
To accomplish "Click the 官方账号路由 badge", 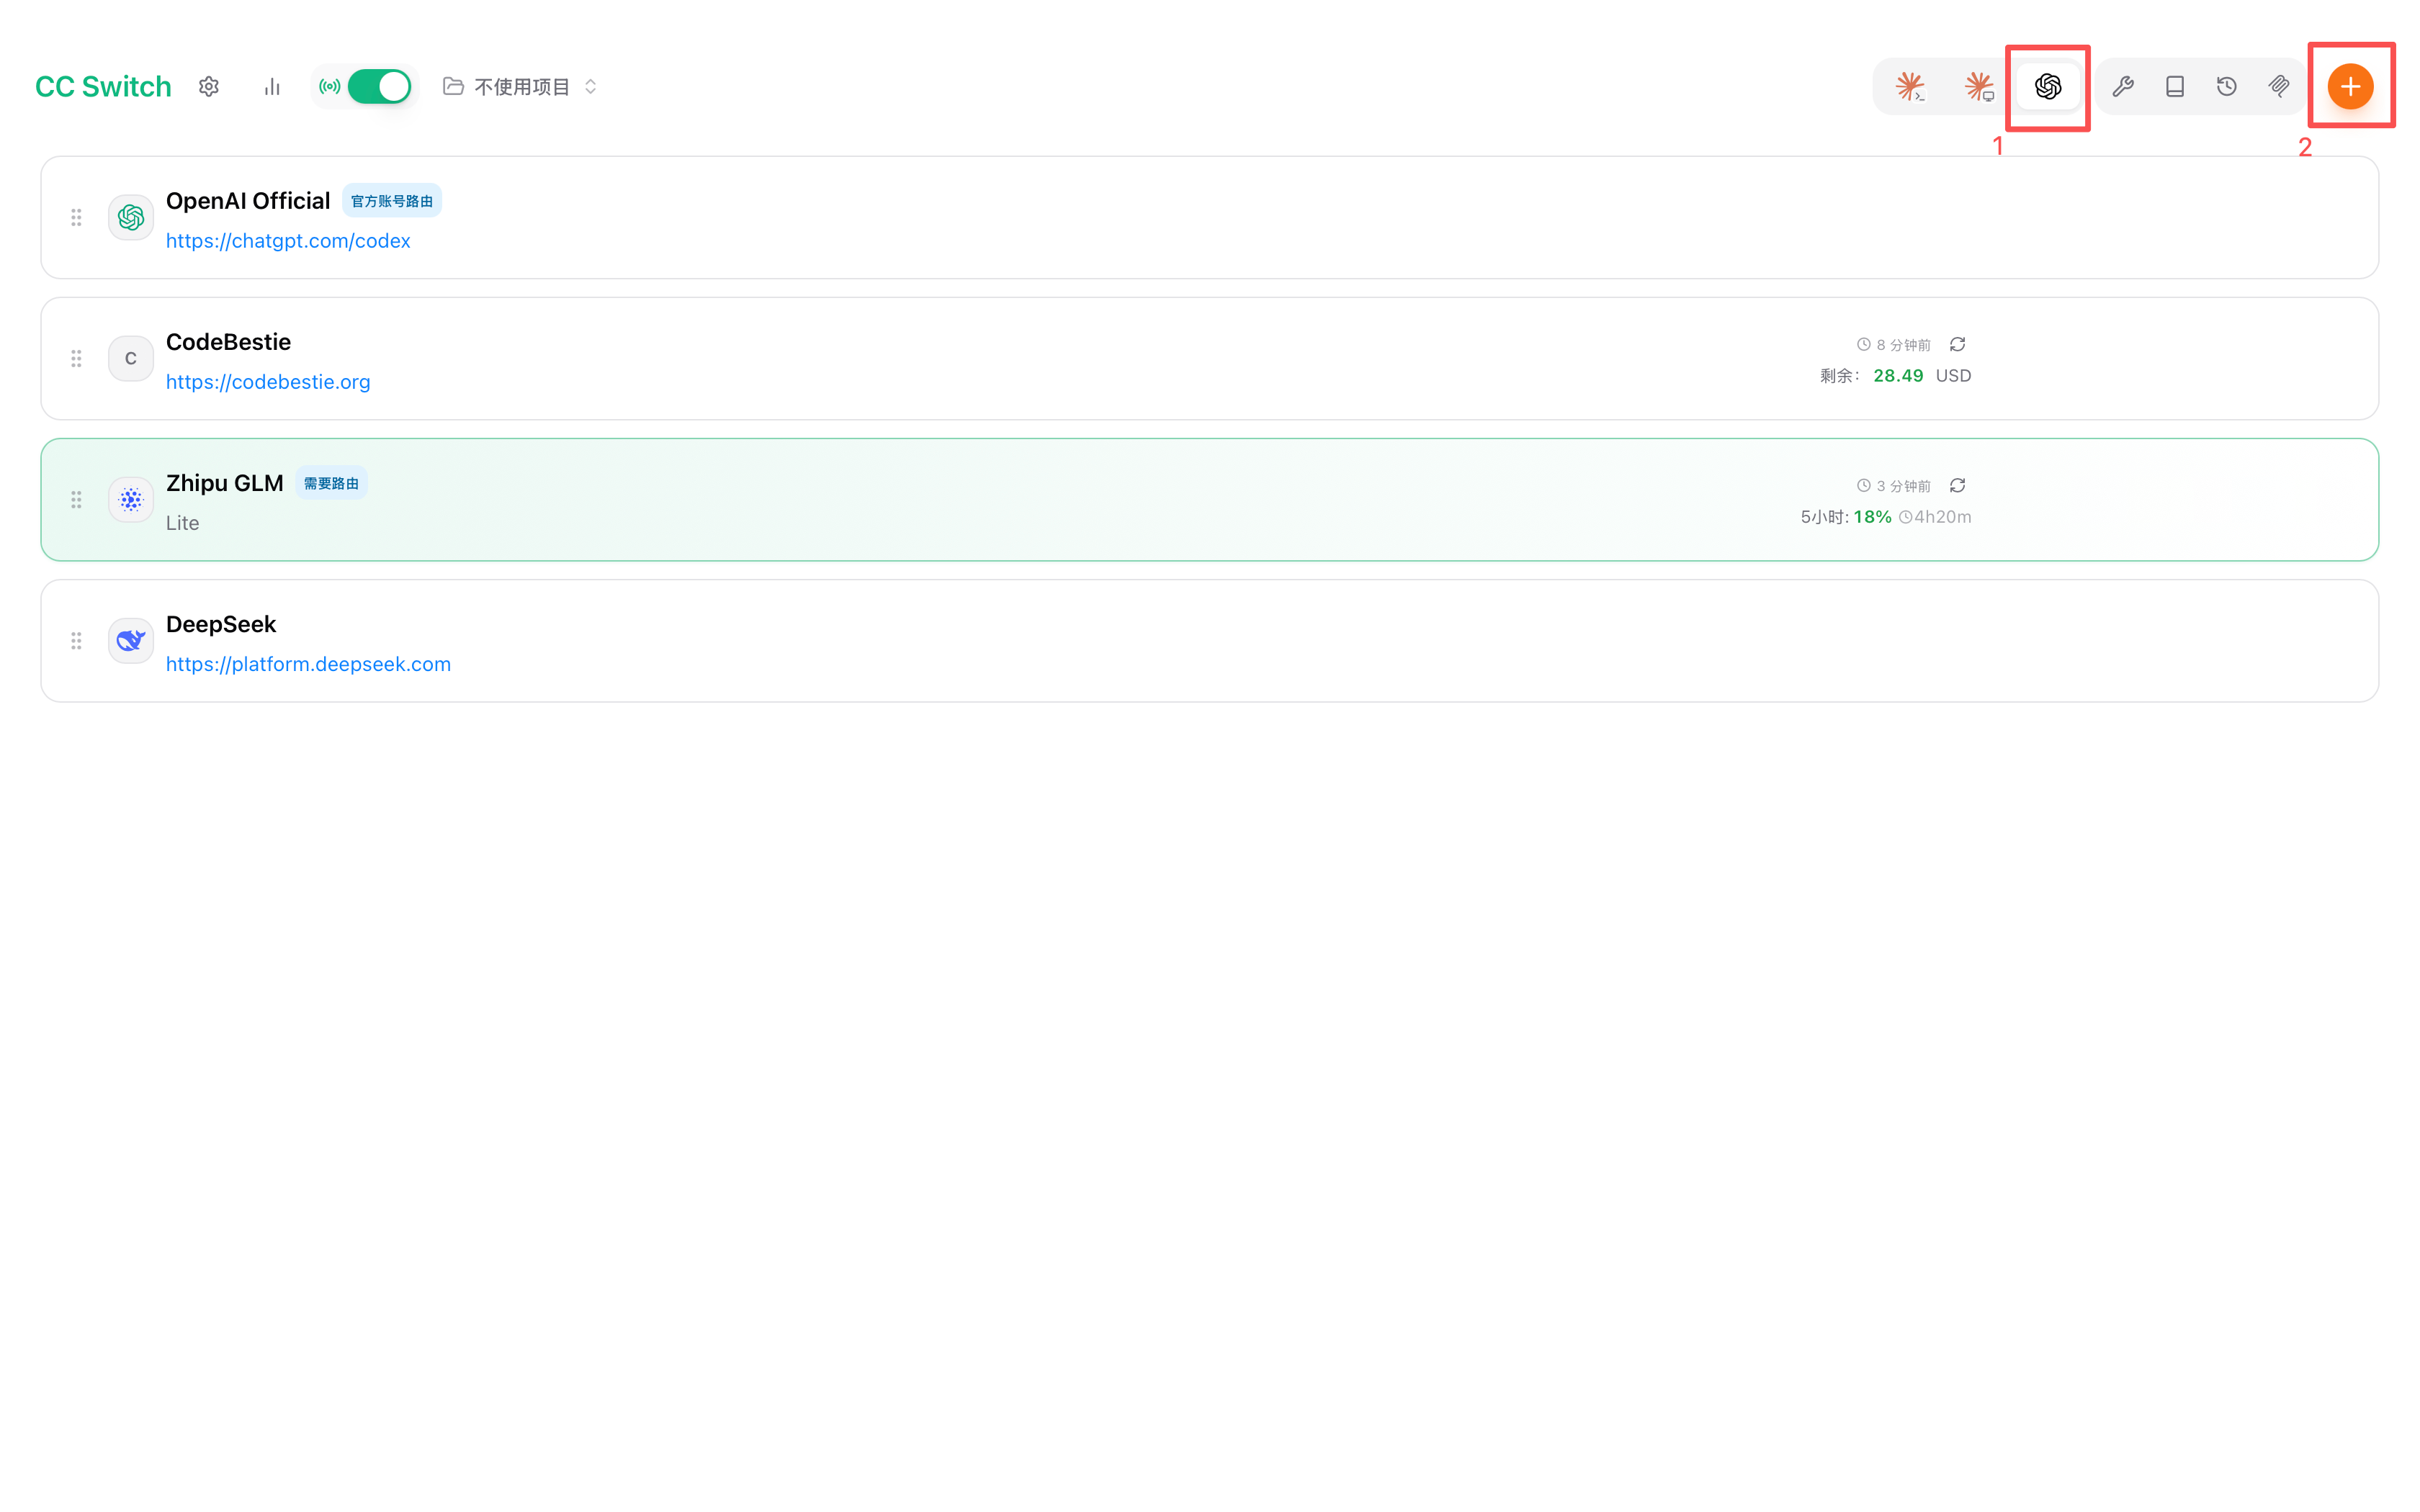I will 392,201.
